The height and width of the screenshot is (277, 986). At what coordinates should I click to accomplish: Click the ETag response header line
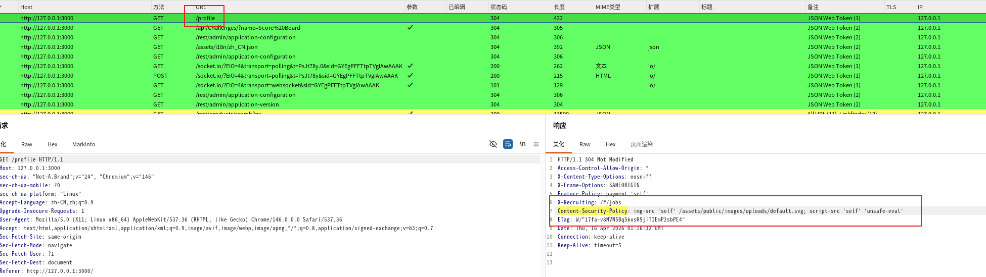pyautogui.click(x=621, y=219)
